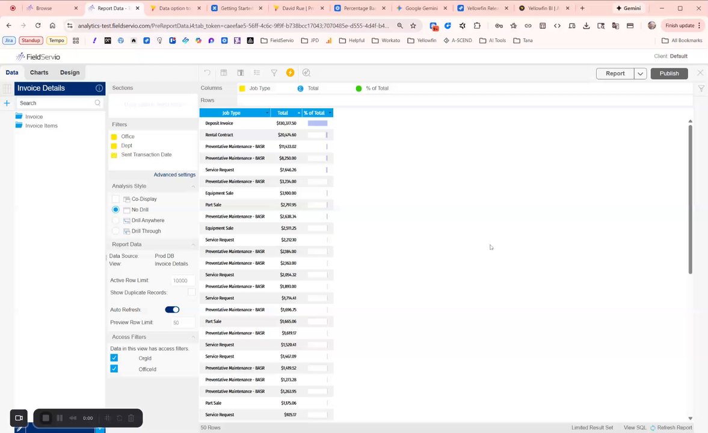708x433 pixels.
Task: Uncheck the OrgId access filter
Action: tap(114, 358)
